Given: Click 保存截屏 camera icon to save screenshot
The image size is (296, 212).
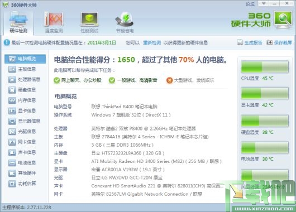Looking at the screenshot, I should tap(269, 42).
